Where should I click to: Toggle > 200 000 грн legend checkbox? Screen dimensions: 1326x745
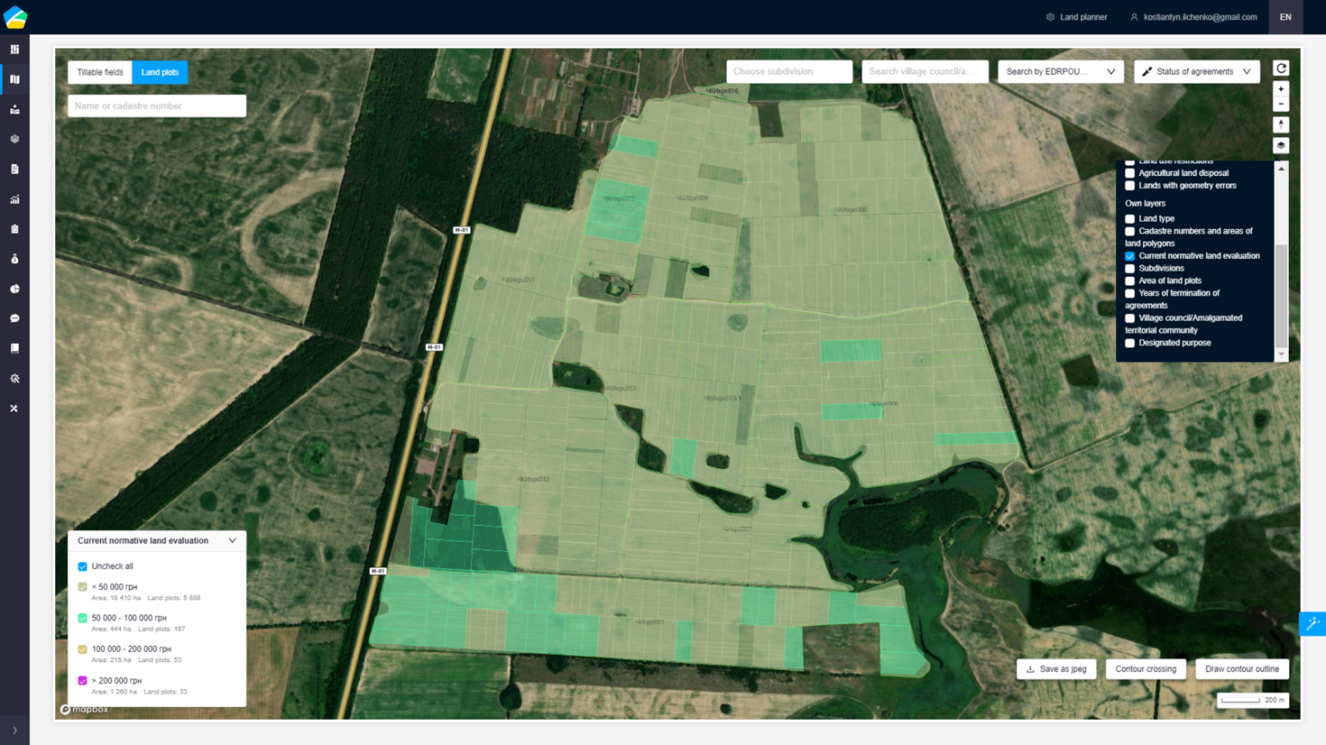tap(83, 680)
